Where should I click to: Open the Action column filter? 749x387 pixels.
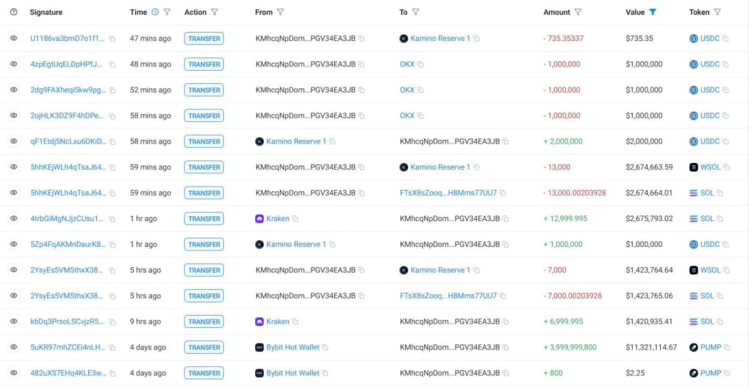point(214,12)
